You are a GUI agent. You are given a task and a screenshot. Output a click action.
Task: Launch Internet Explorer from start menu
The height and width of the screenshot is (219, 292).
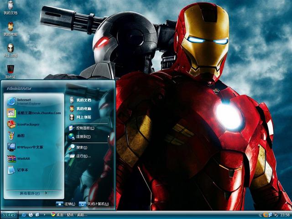[x=34, y=102]
